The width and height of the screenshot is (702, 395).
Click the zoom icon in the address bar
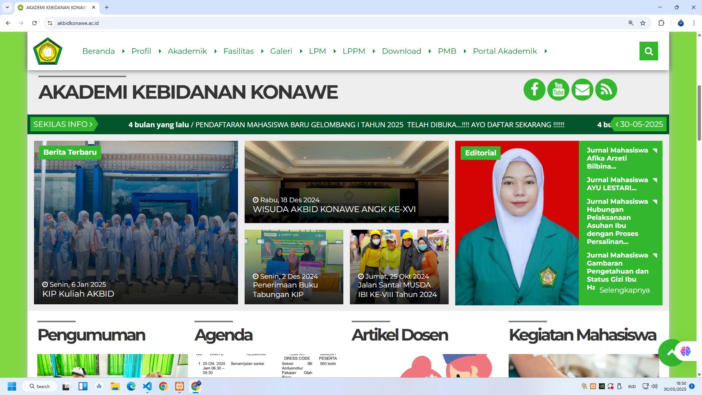(631, 23)
